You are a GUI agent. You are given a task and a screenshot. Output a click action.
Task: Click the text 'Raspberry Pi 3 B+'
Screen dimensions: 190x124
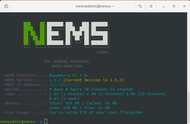[69, 75]
